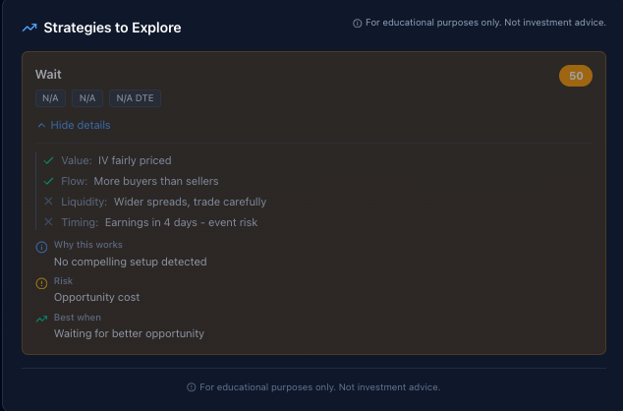Click the green trend icon beside Best when

[41, 319]
